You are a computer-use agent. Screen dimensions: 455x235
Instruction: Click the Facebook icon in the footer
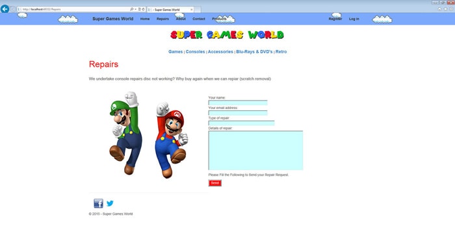(x=98, y=203)
